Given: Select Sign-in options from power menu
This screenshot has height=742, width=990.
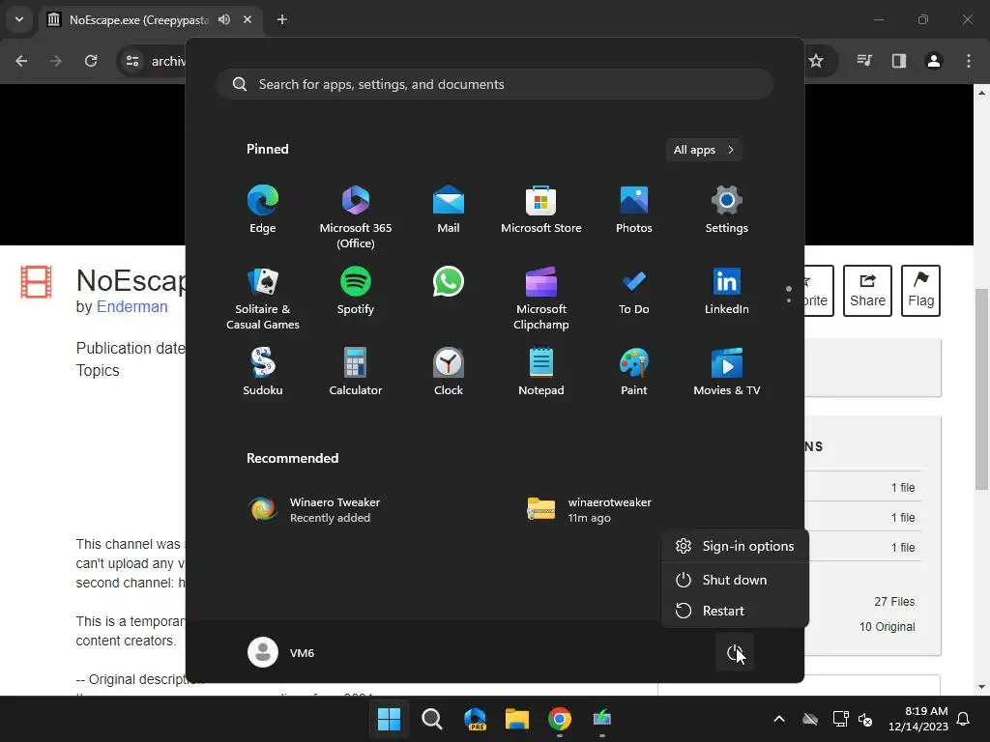Looking at the screenshot, I should pos(735,547).
